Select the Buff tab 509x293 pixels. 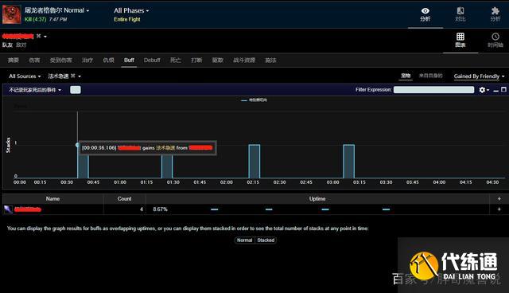point(129,60)
